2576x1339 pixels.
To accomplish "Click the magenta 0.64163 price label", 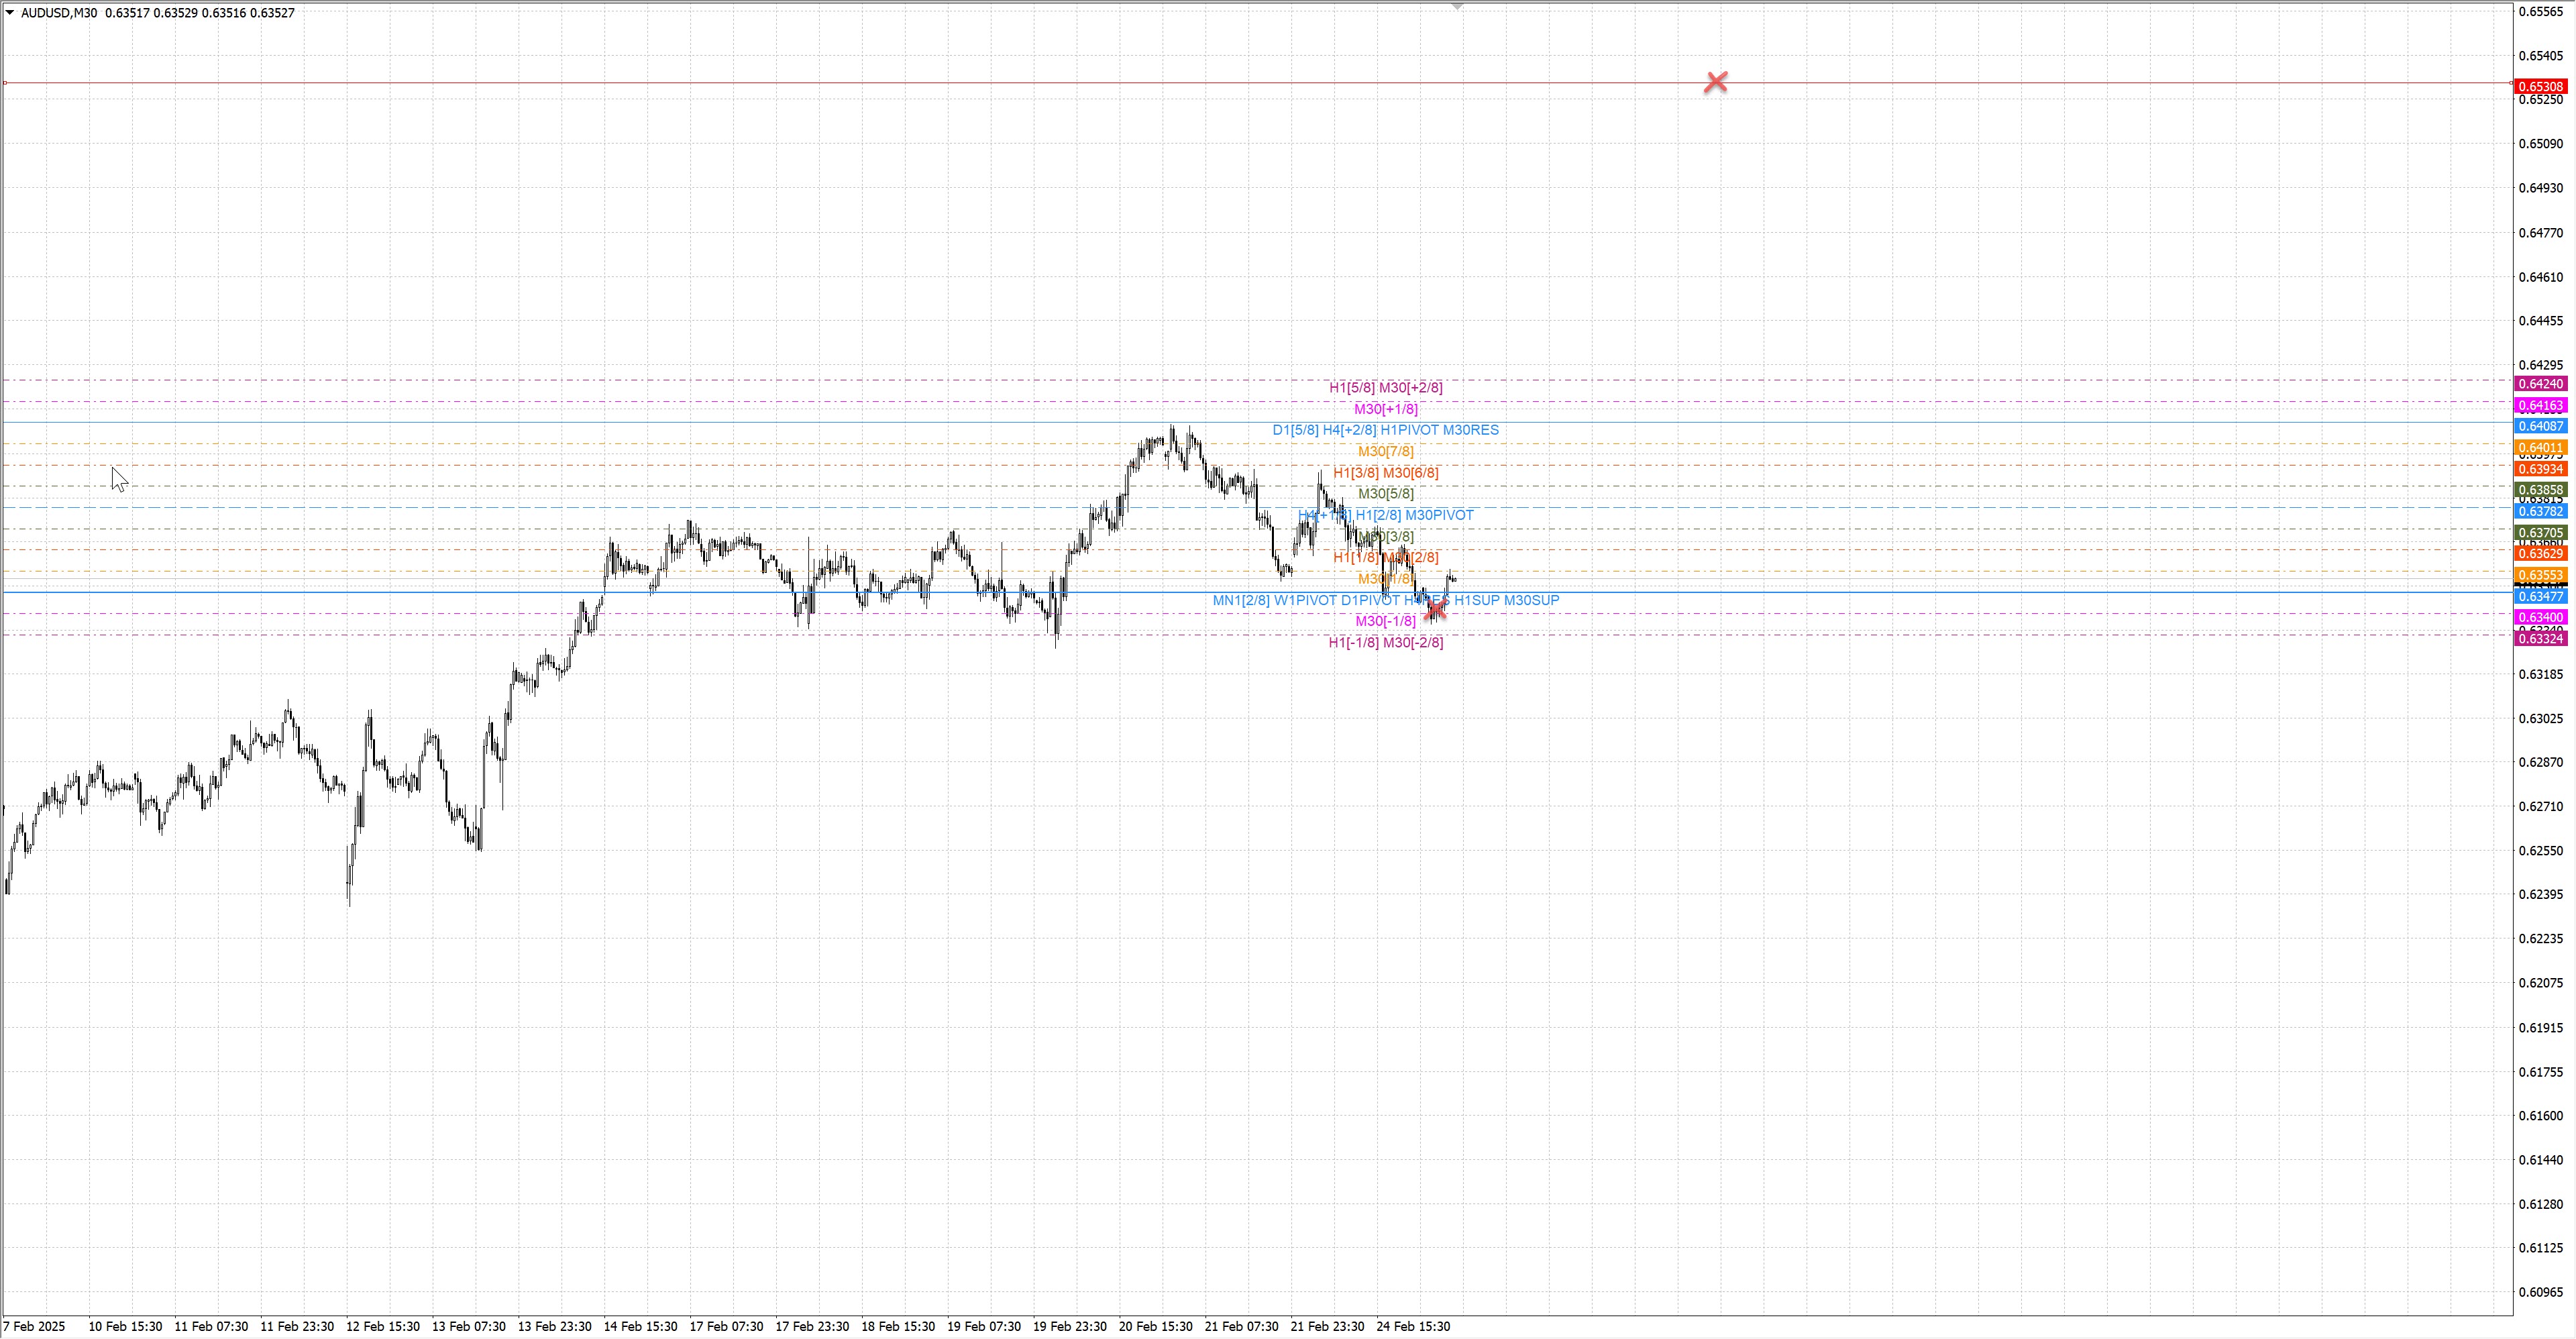I will click(x=2540, y=406).
